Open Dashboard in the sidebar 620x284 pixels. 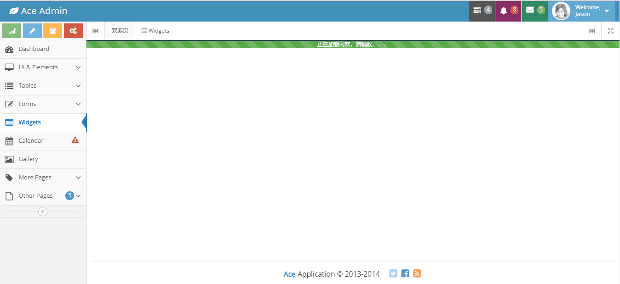click(43, 49)
